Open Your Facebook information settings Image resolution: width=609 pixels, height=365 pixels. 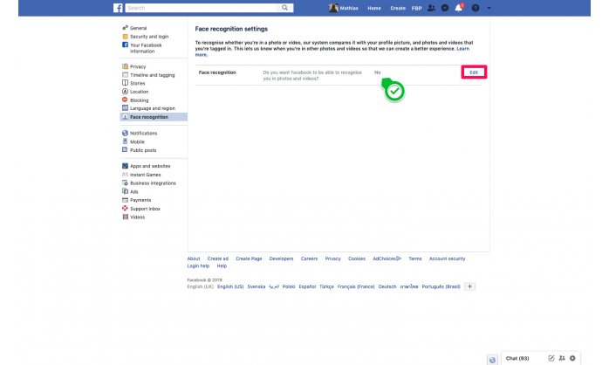(x=146, y=48)
